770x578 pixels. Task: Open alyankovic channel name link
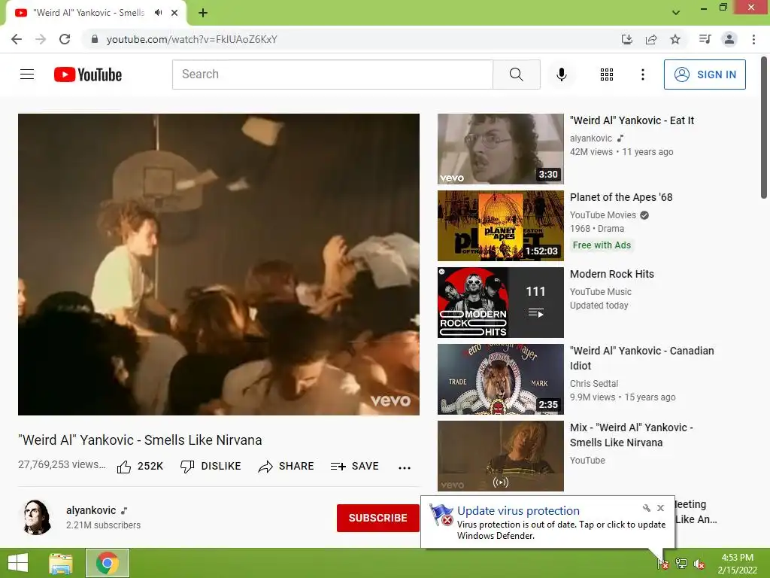click(x=91, y=510)
